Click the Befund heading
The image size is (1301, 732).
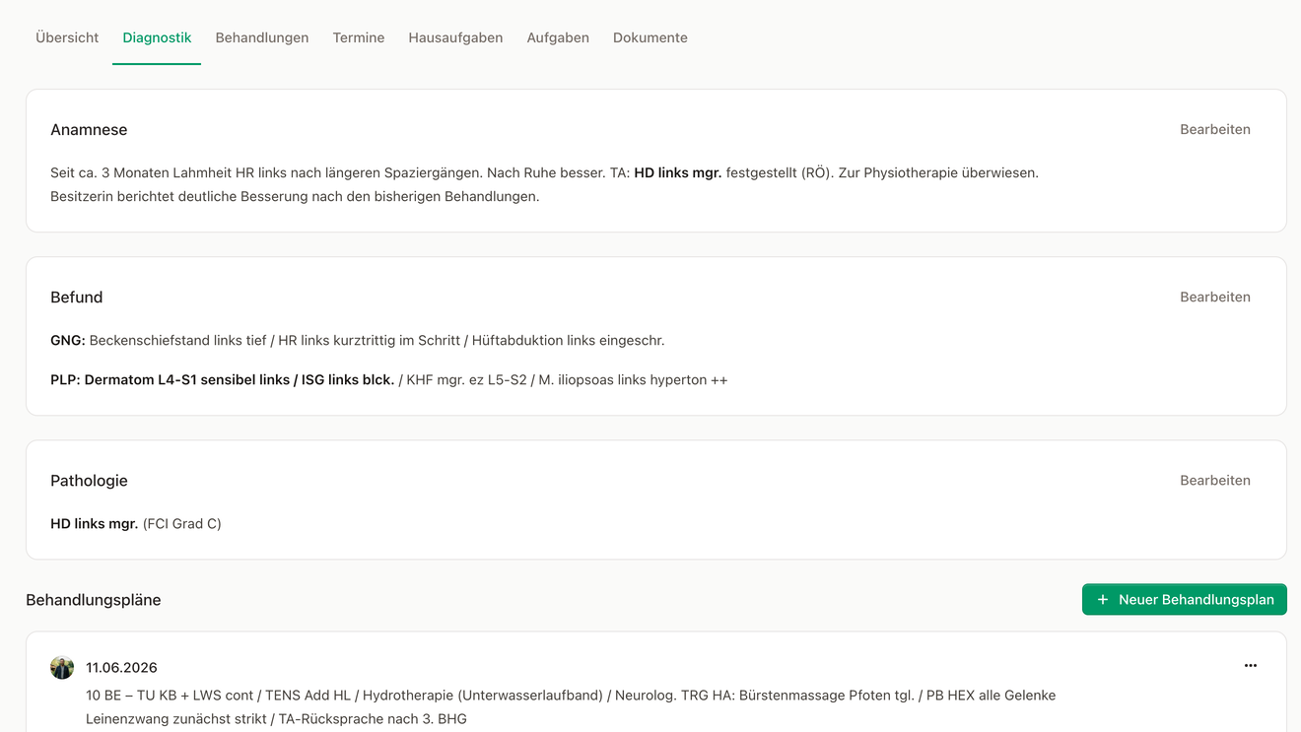pos(77,297)
